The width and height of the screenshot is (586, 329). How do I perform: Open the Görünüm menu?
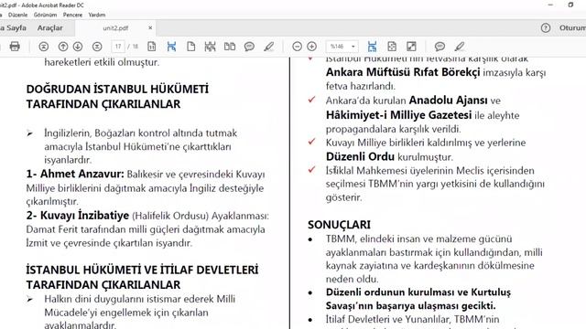(45, 15)
